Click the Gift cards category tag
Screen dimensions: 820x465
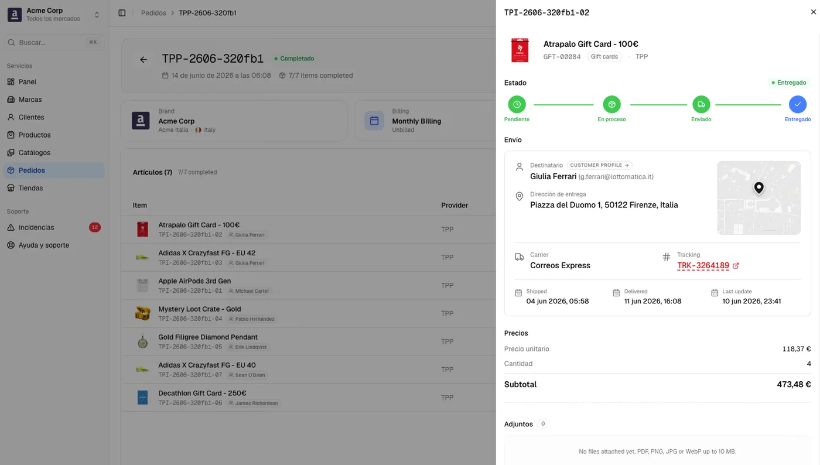[604, 57]
